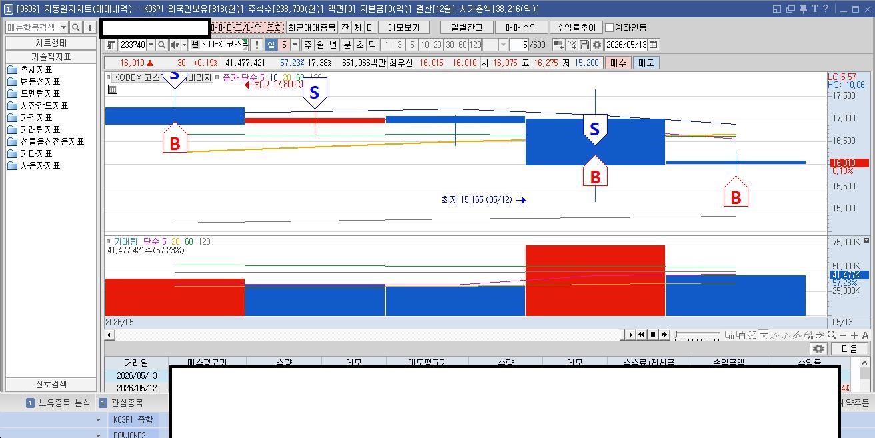This screenshot has width=875, height=438.
Task: Click the chart magnifier zoom icon
Action: coord(832,335)
